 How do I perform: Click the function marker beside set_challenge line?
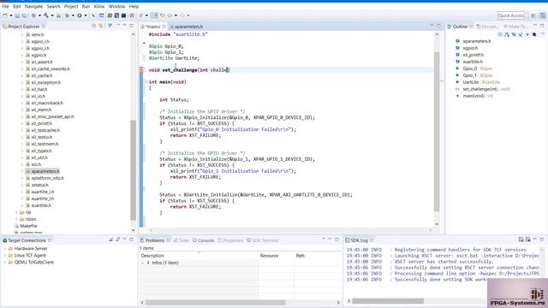[x=141, y=70]
